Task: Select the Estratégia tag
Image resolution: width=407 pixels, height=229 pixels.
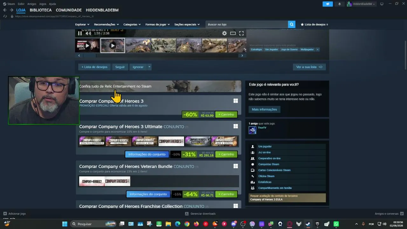Action: (x=256, y=49)
